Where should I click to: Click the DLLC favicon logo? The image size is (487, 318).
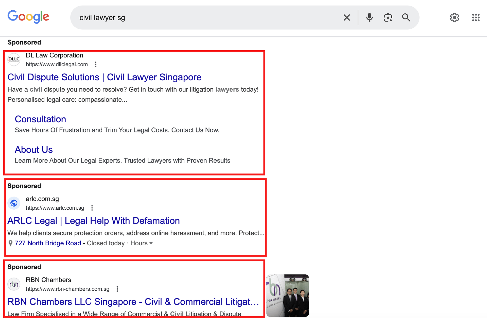[14, 59]
